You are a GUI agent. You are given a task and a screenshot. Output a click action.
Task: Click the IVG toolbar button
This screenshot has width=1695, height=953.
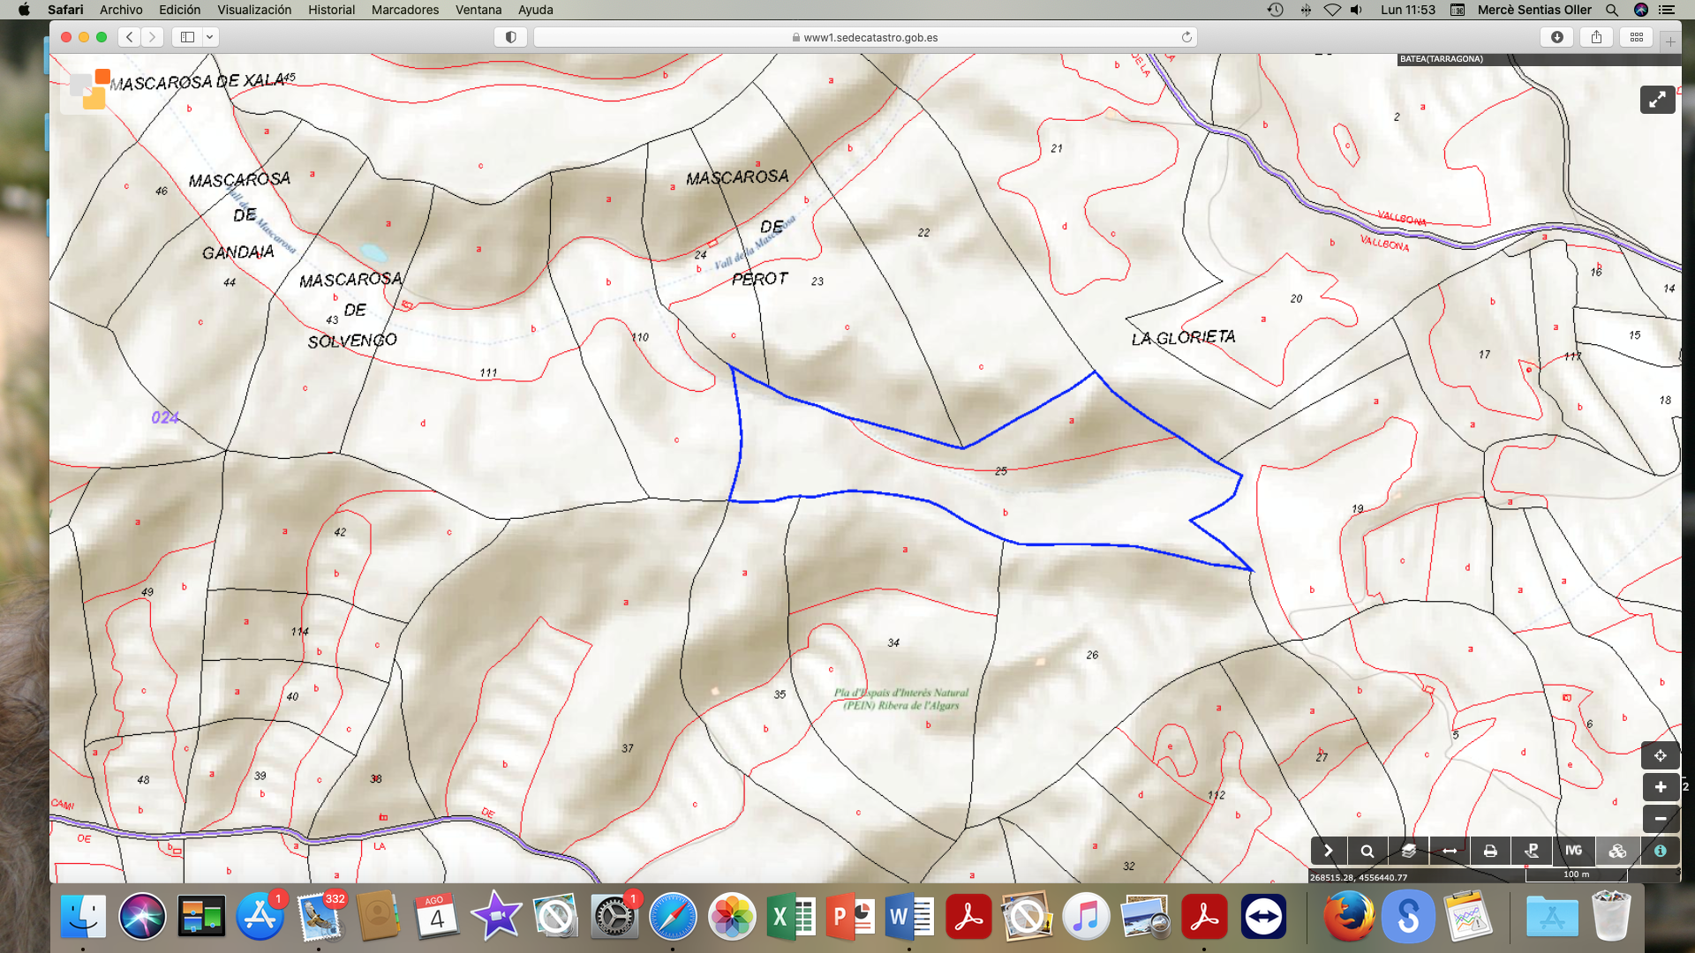(x=1573, y=851)
